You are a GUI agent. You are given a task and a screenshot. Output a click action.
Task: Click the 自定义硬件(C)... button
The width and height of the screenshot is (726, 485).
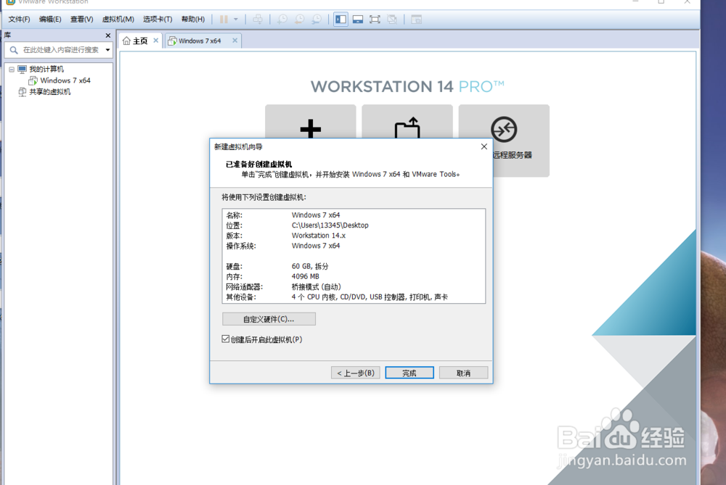(269, 319)
